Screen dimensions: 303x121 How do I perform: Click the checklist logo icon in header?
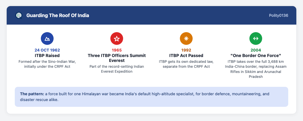19,15
